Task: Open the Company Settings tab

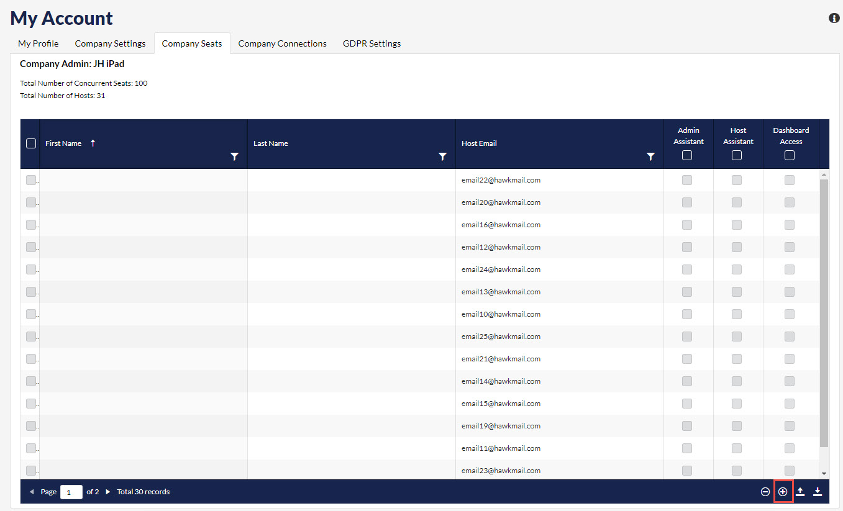Action: tap(110, 43)
